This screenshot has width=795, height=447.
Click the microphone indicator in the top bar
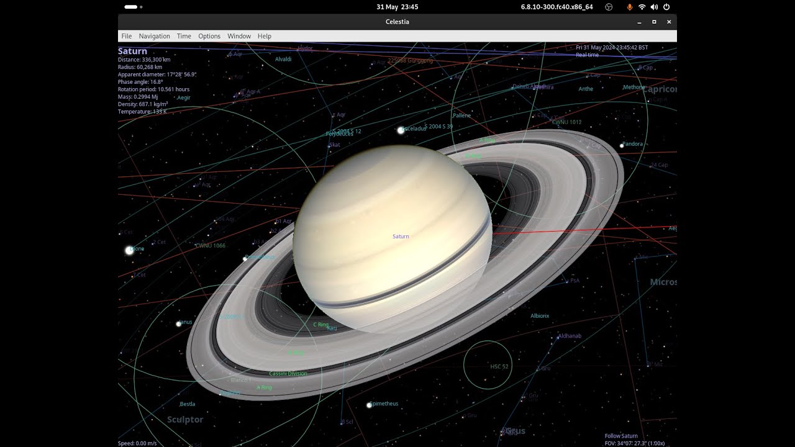(x=629, y=7)
